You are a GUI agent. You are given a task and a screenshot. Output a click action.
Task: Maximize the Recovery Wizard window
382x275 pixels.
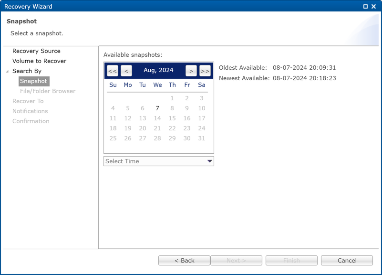(365, 7)
